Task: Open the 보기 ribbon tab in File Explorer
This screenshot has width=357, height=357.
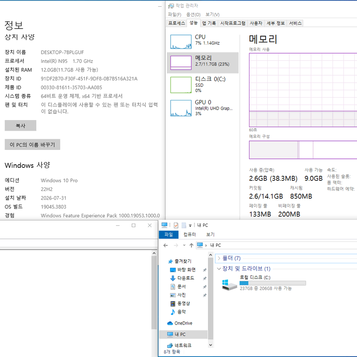Action: (210, 235)
